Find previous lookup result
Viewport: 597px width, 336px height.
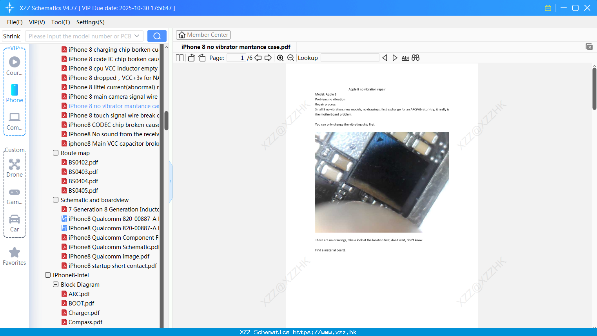point(385,58)
